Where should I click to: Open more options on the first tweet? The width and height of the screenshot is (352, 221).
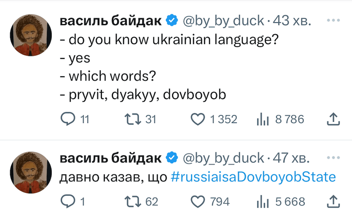coord(333,20)
